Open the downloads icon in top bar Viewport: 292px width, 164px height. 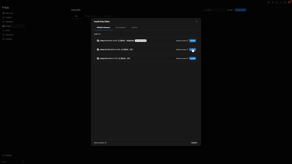(281, 2)
